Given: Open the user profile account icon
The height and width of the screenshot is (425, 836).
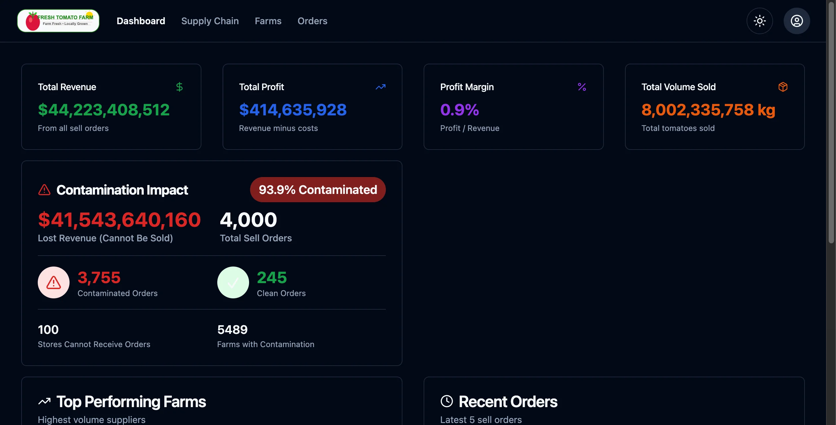Looking at the screenshot, I should 797,21.
